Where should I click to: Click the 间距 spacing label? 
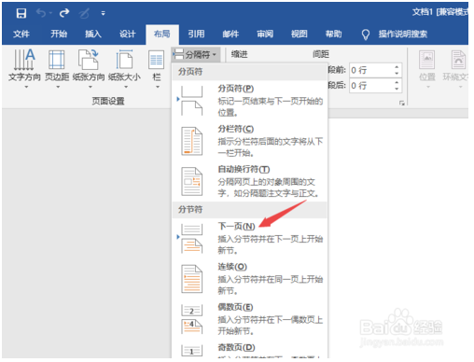click(x=321, y=54)
